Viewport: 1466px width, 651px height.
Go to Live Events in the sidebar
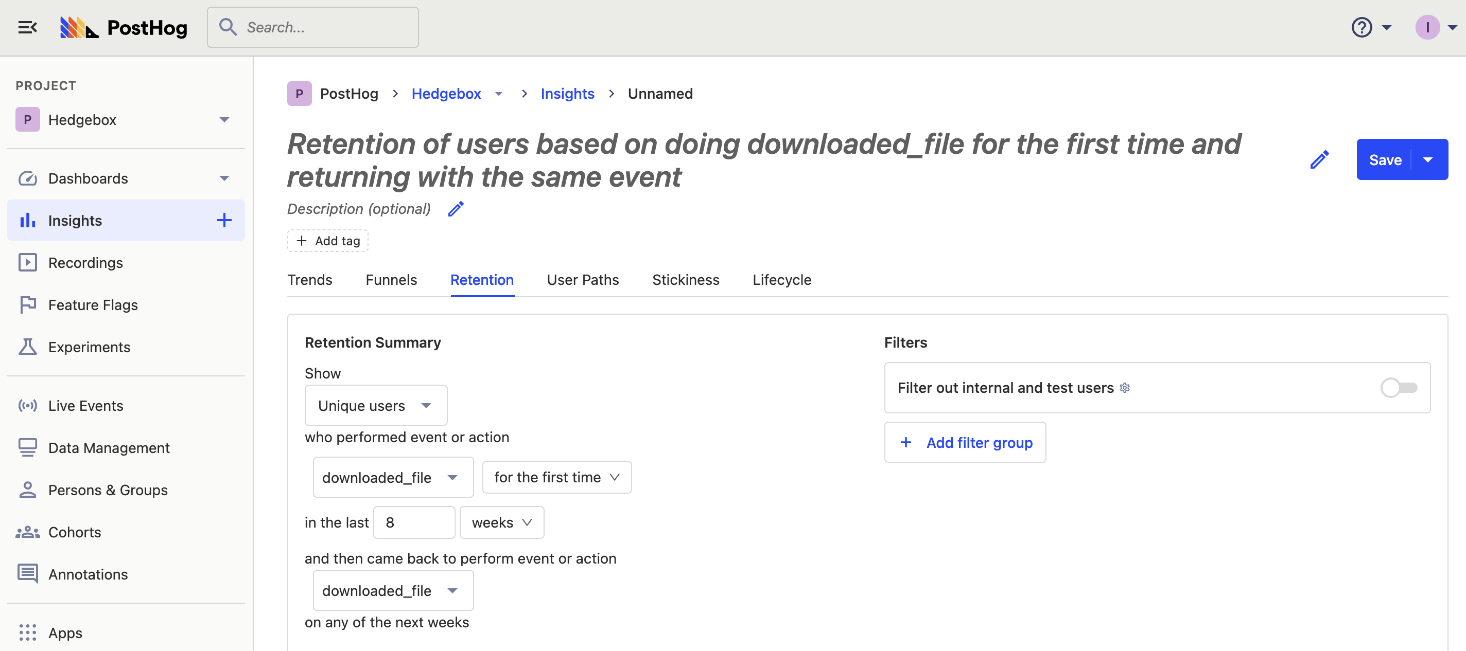(85, 405)
